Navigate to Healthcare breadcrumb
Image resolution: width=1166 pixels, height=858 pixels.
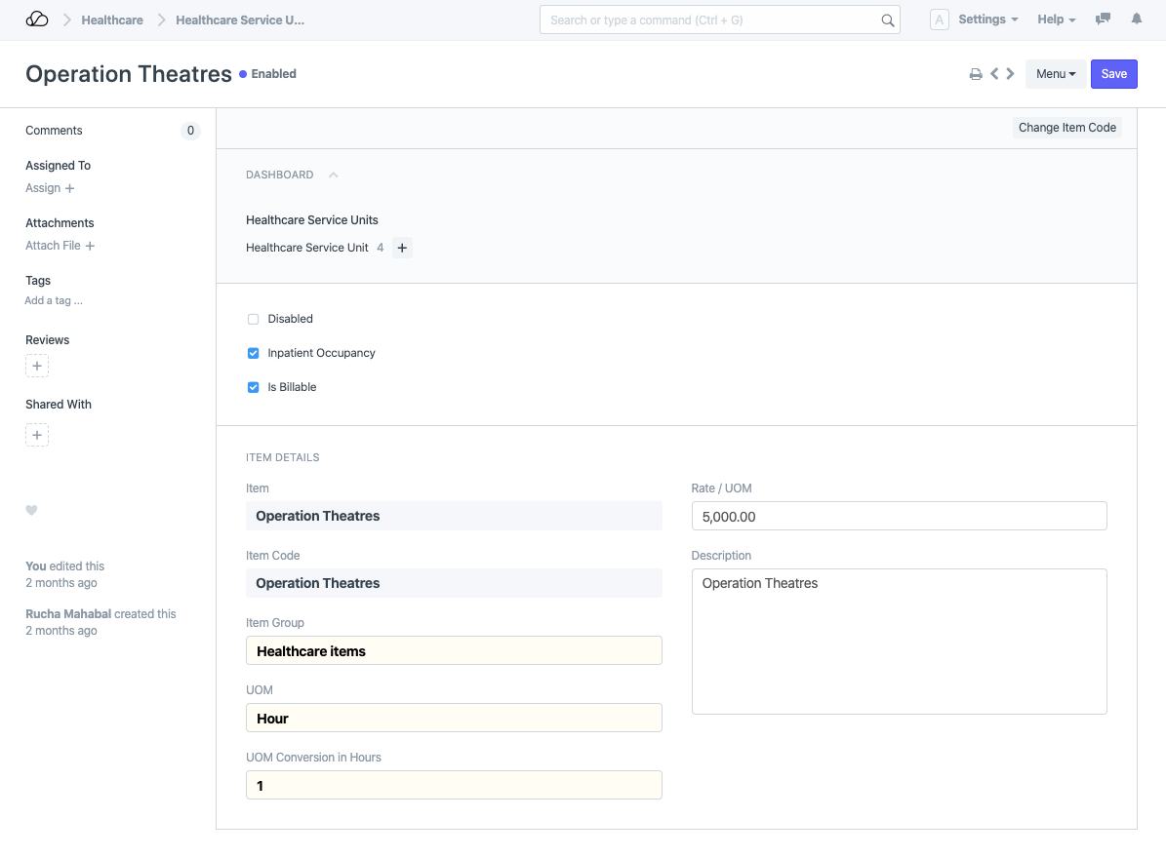pyautogui.click(x=112, y=19)
